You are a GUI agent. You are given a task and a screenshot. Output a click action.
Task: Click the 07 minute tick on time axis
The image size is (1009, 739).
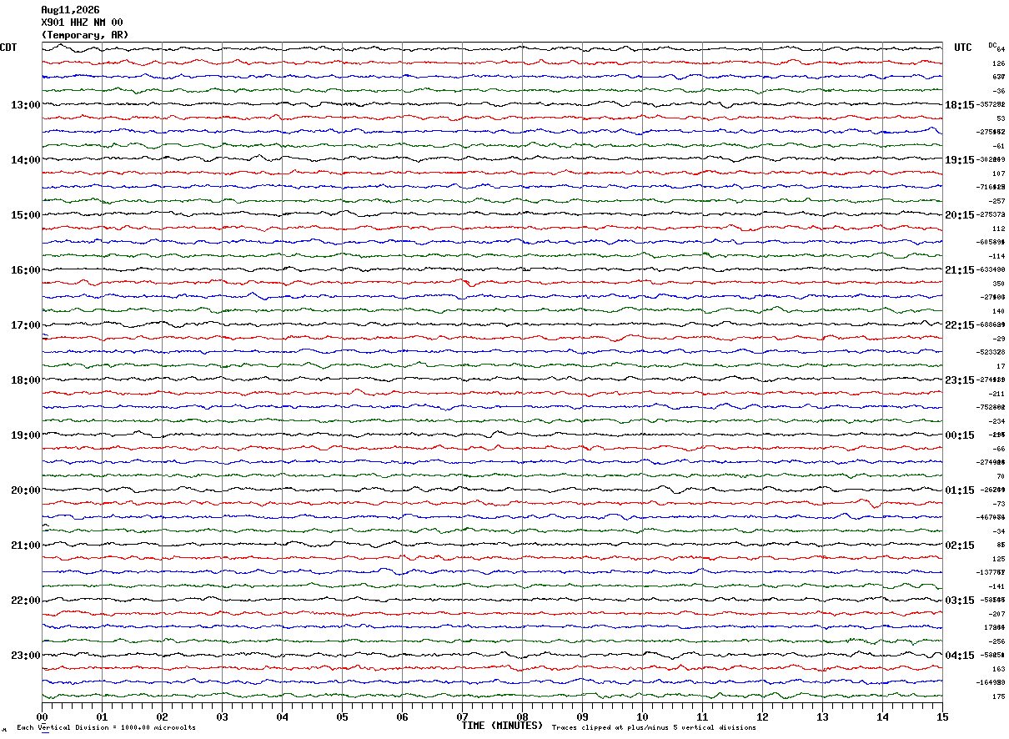coord(462,716)
